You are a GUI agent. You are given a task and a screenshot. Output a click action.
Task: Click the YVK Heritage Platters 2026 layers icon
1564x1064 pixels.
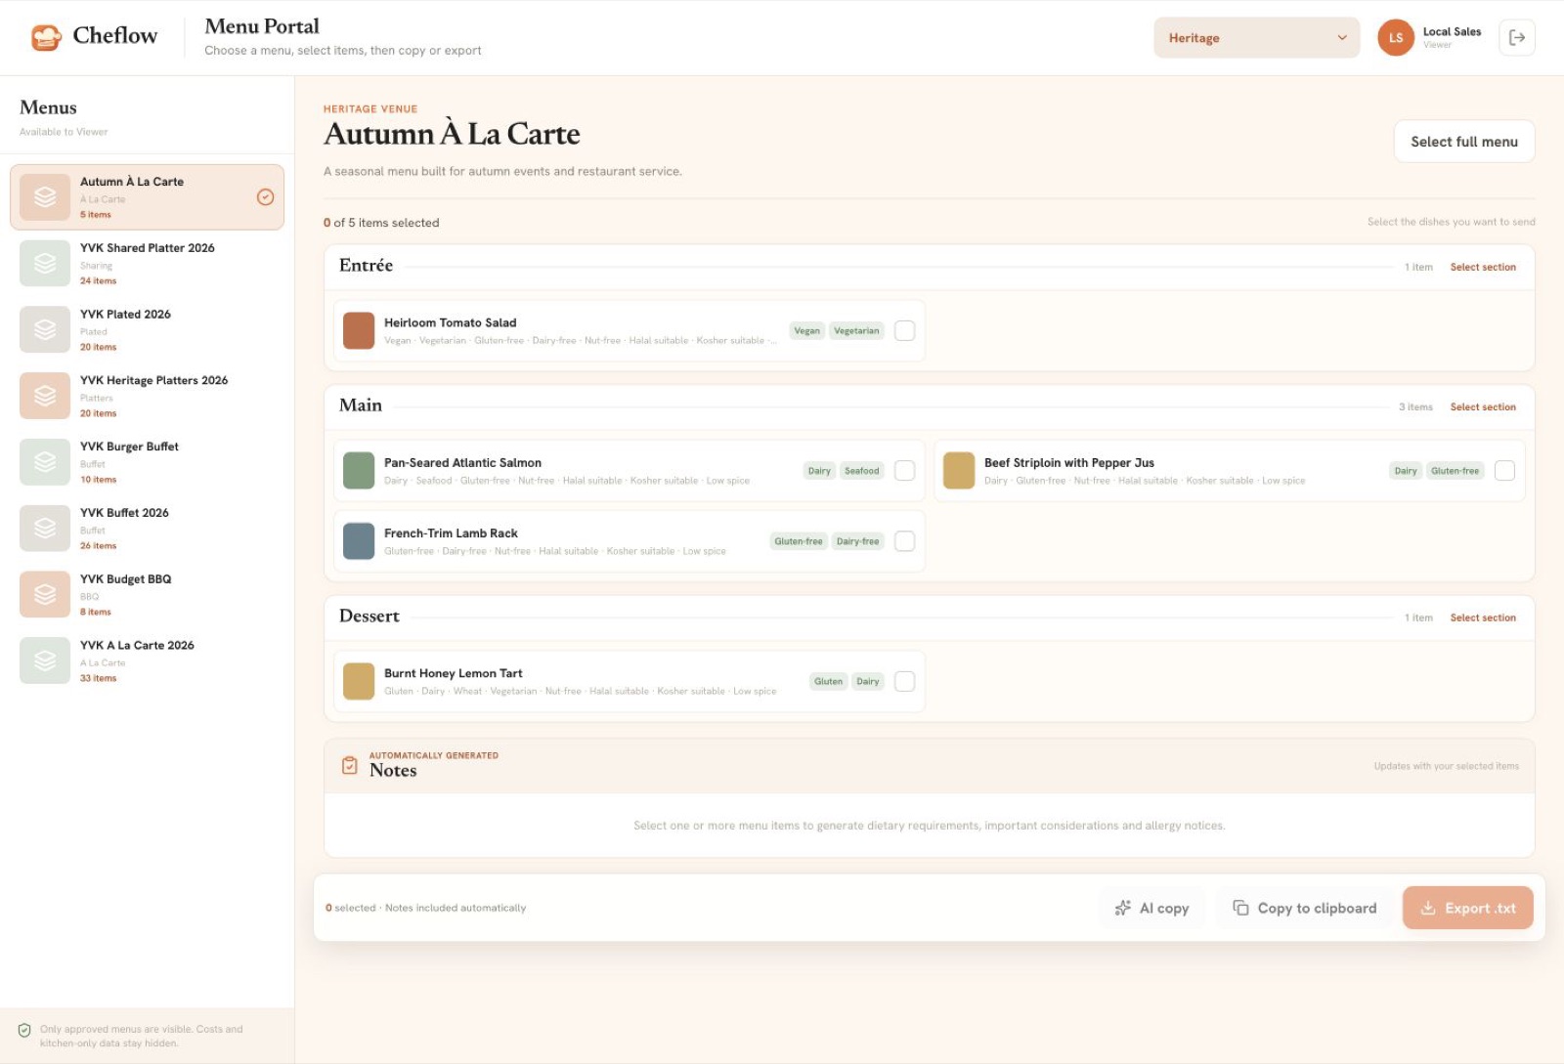(x=45, y=396)
